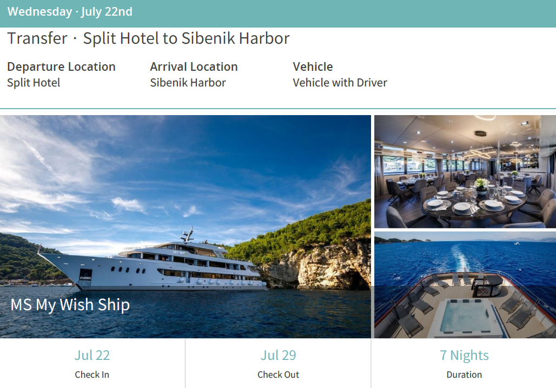Viewport: 556px width, 388px height.
Task: Click the MS My Wish Ship title
Action: tap(70, 305)
